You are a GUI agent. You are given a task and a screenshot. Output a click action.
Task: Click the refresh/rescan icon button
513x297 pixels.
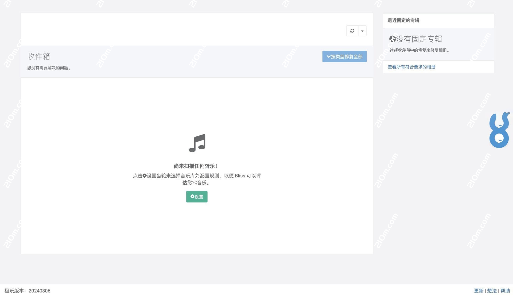coord(352,31)
